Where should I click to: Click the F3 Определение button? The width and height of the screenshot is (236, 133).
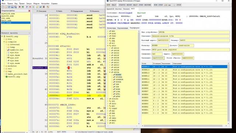(x=77, y=11)
